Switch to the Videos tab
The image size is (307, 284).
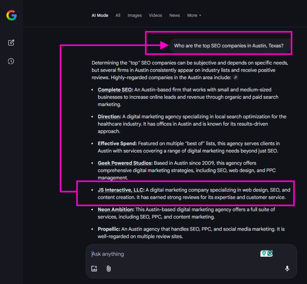[x=155, y=15]
